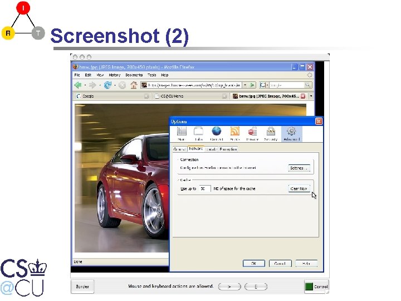
Task: Switch to the Network sub-tab
Action: click(196, 149)
